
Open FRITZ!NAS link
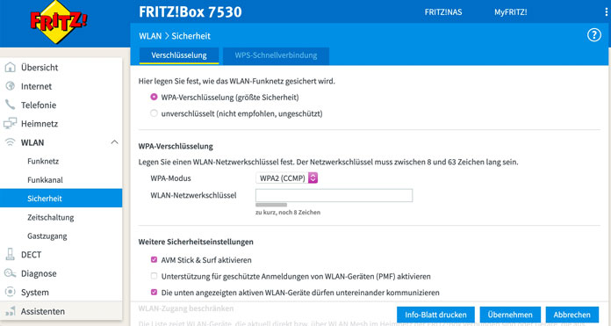[443, 12]
